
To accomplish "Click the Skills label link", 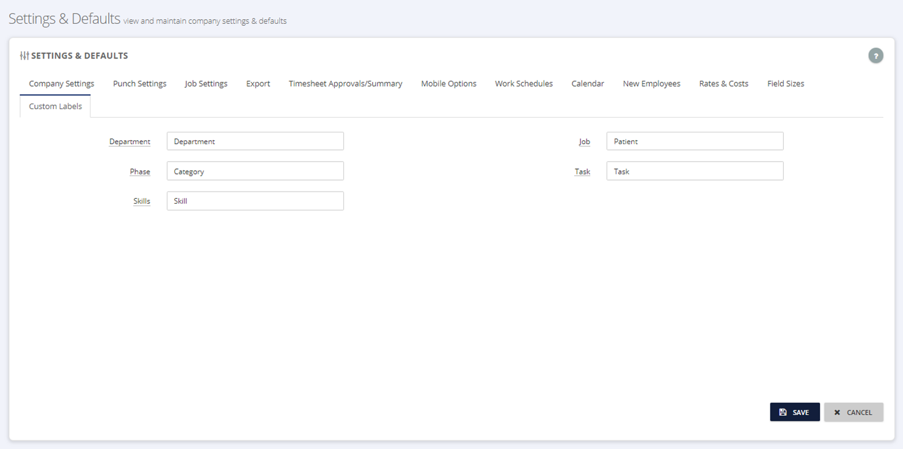I will tap(142, 201).
